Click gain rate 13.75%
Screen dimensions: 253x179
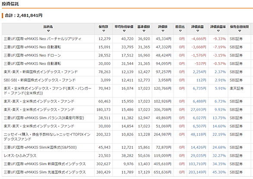coord(219,118)
